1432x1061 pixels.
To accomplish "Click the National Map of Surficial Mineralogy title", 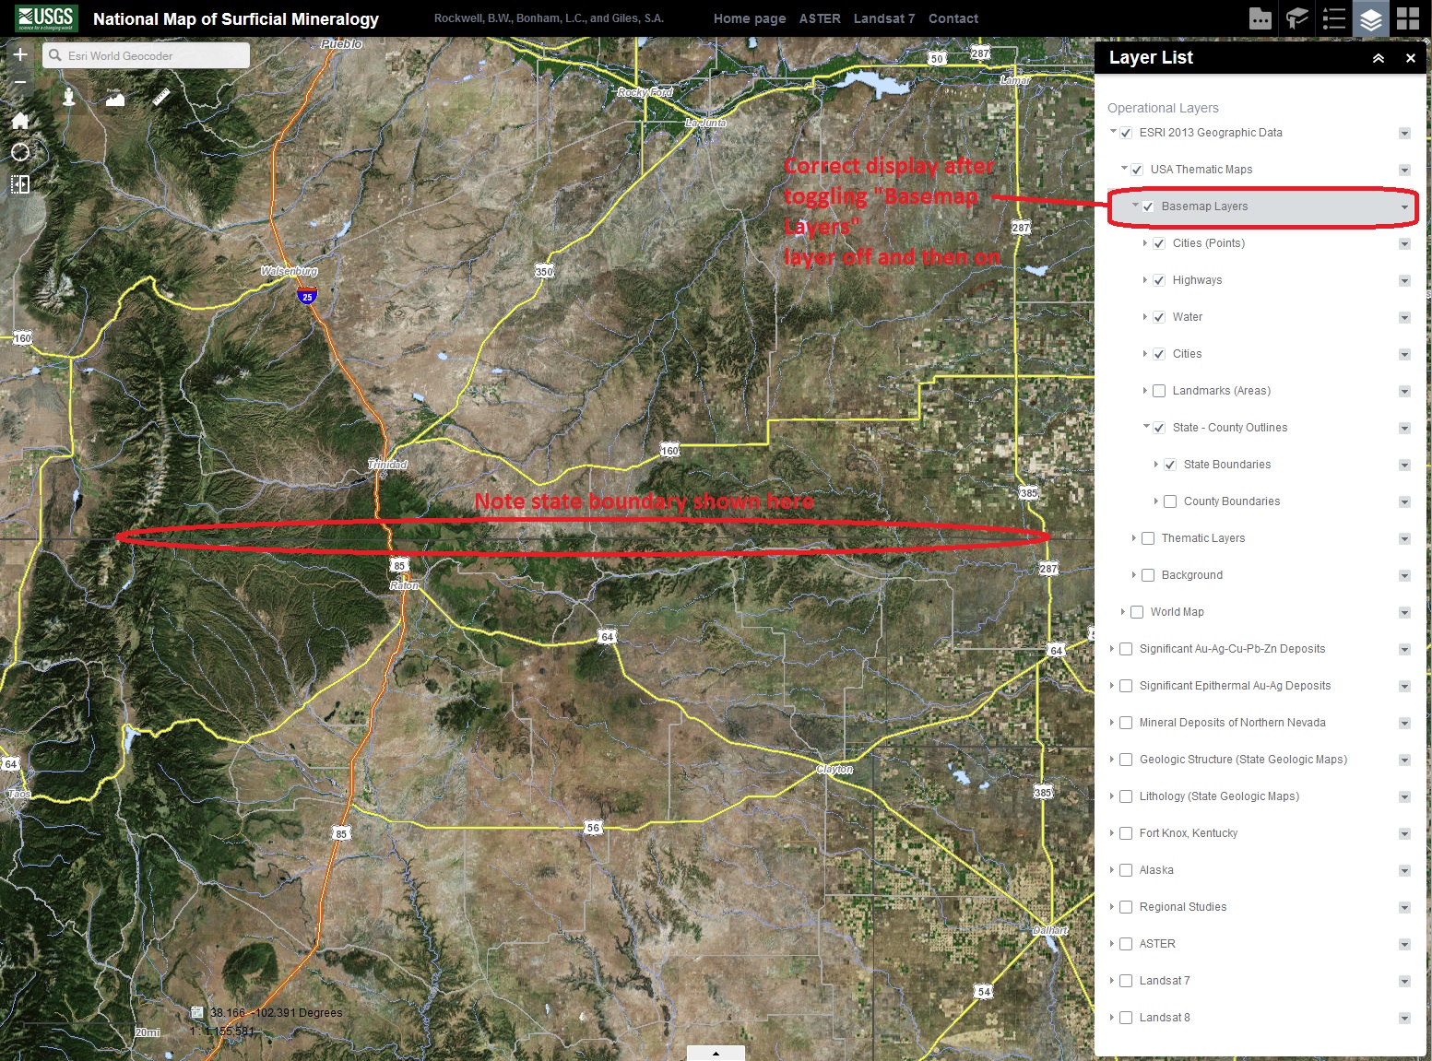I will click(x=236, y=18).
